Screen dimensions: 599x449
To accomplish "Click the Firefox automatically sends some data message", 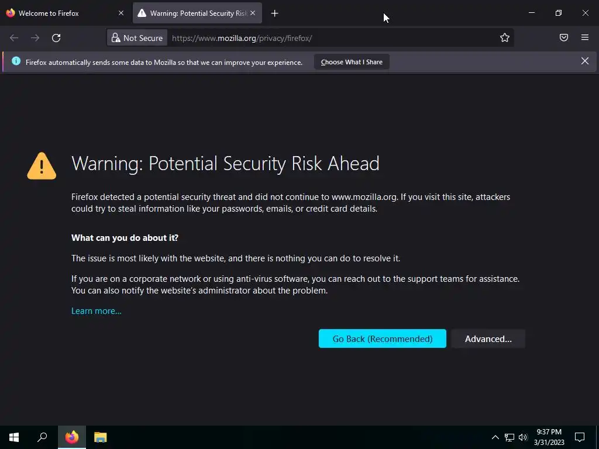I will tap(164, 62).
